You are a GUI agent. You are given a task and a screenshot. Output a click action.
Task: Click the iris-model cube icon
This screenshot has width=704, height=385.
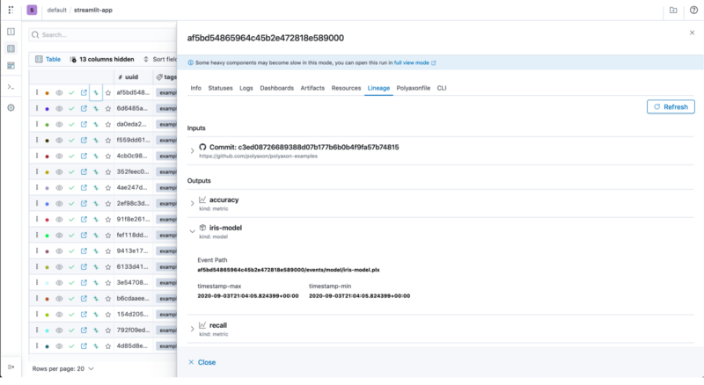tap(202, 228)
